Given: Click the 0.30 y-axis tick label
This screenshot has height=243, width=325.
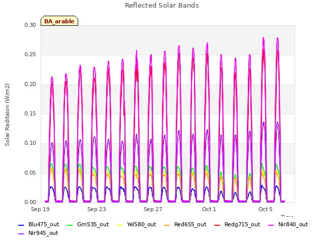Looking at the screenshot, I should (x=30, y=25).
